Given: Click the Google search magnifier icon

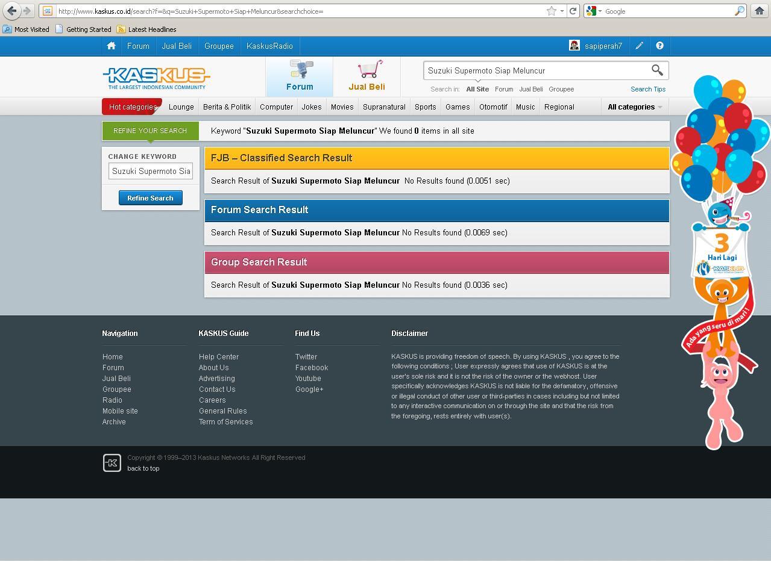Looking at the screenshot, I should [739, 11].
